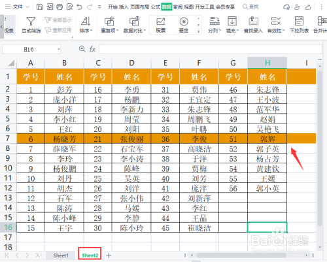Click the cloud sync icon

tap(286, 7)
